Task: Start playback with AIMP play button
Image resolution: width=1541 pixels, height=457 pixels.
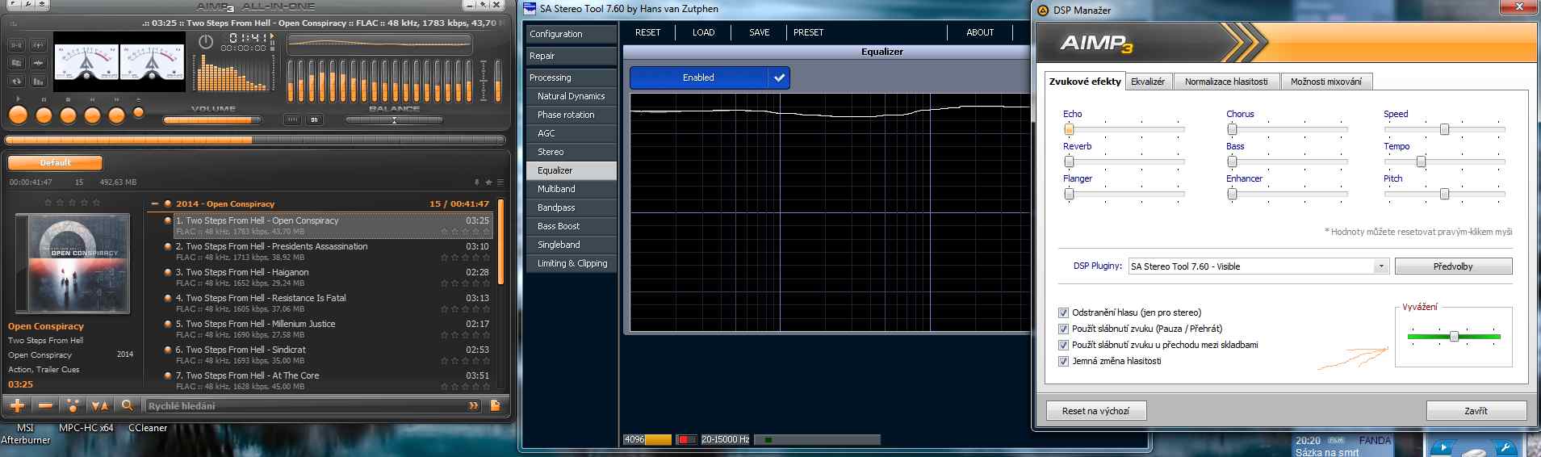Action: tap(18, 115)
